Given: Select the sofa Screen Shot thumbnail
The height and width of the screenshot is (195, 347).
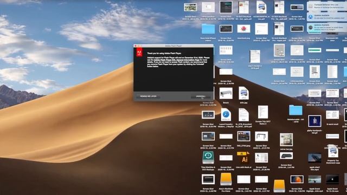Looking at the screenshot, I should pos(286,156).
